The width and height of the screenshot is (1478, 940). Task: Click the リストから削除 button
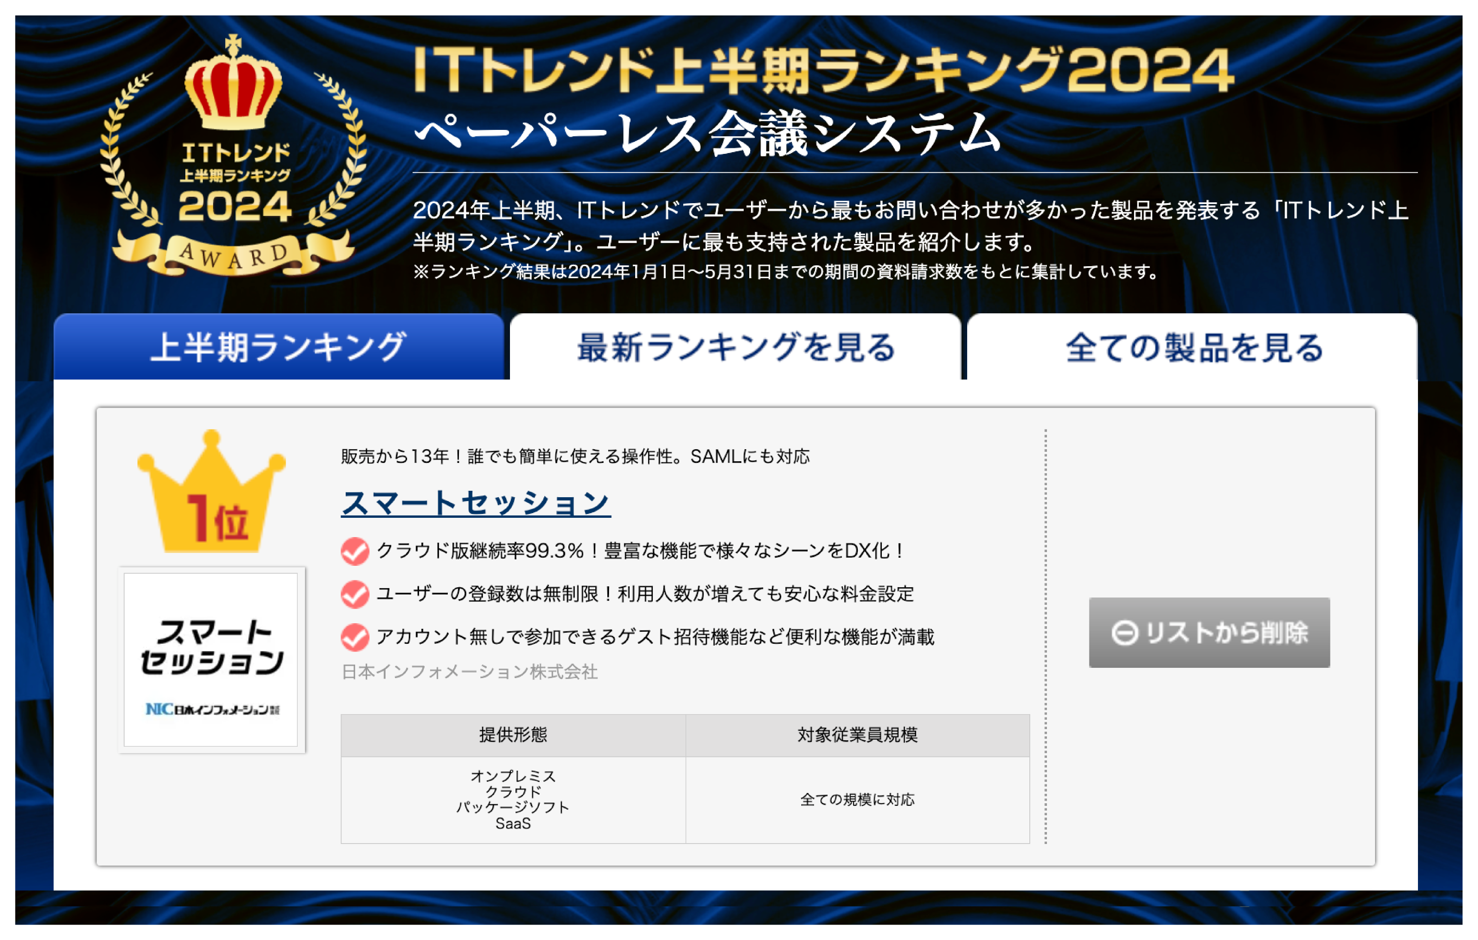1209,633
